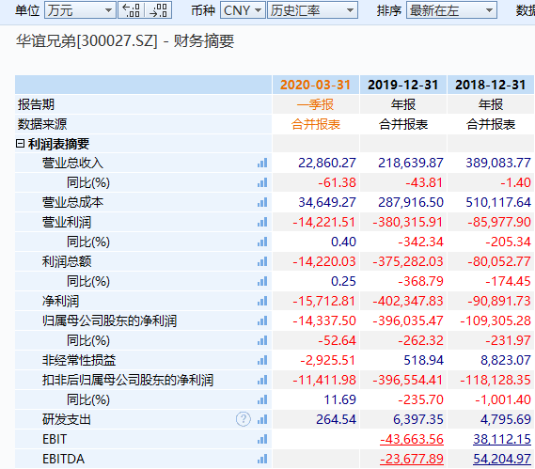Open chart icon for EBIT row
This screenshot has height=469, width=535.
pos(262,439)
